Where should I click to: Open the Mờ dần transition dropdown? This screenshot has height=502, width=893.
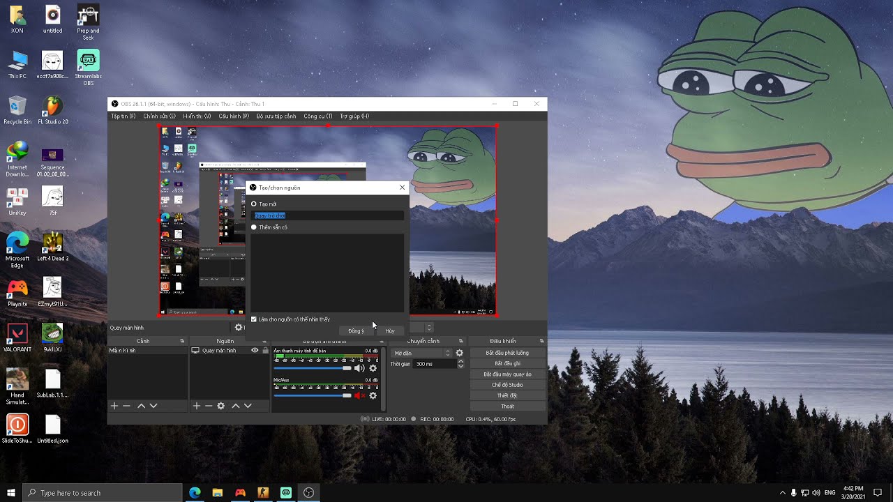point(421,353)
